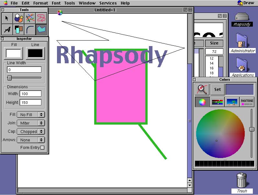Select the crossed lines tool

pos(30,18)
